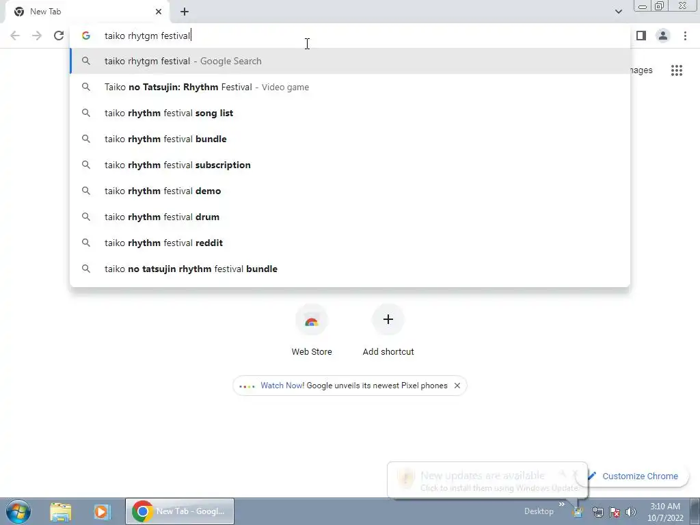
Task: Toggle the Chrome side panel icon
Action: coord(641,36)
